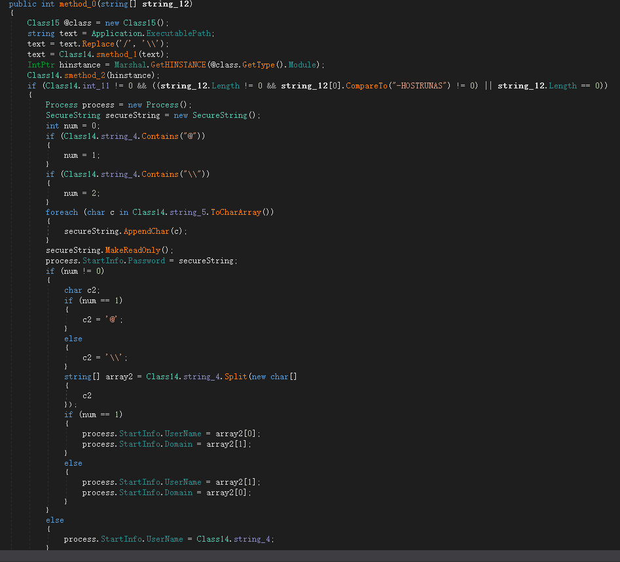Click the "-HOSTRUNAS" string literal
The image size is (620, 562).
tap(420, 86)
